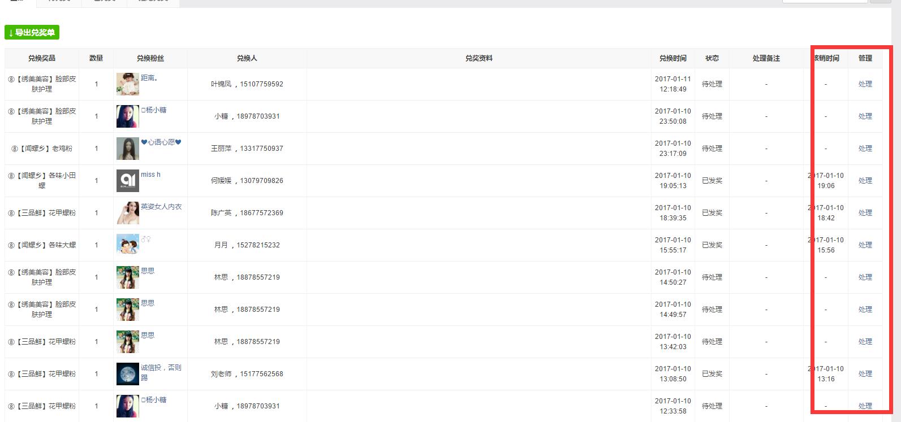
Task: Open 处理 for 陈广英's 花甲螺粉 order
Action: (x=865, y=213)
